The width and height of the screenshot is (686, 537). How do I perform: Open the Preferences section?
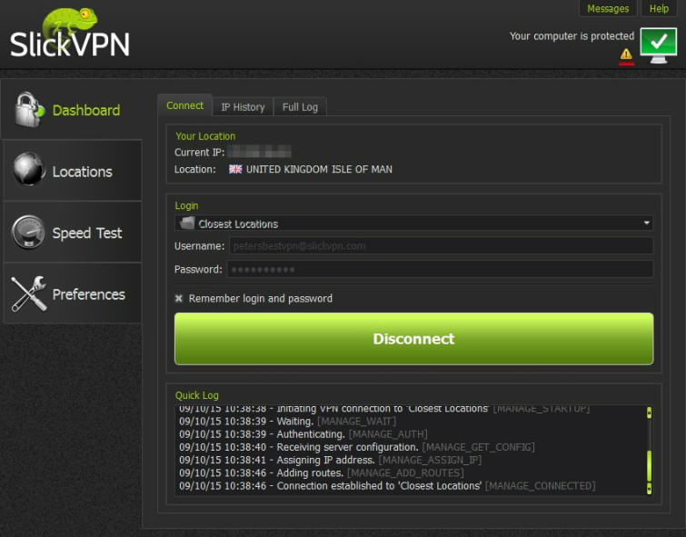click(73, 293)
